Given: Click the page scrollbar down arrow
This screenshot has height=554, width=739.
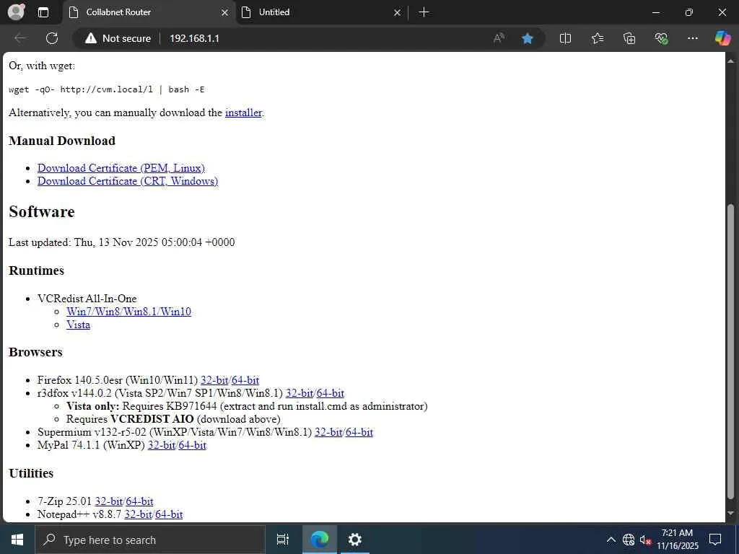Looking at the screenshot, I should pyautogui.click(x=731, y=513).
